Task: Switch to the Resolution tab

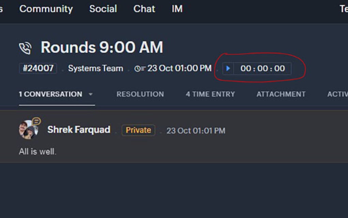Action: 140,94
